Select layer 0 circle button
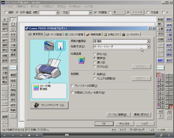Screen dimensions: 174x138 (159, 76)
